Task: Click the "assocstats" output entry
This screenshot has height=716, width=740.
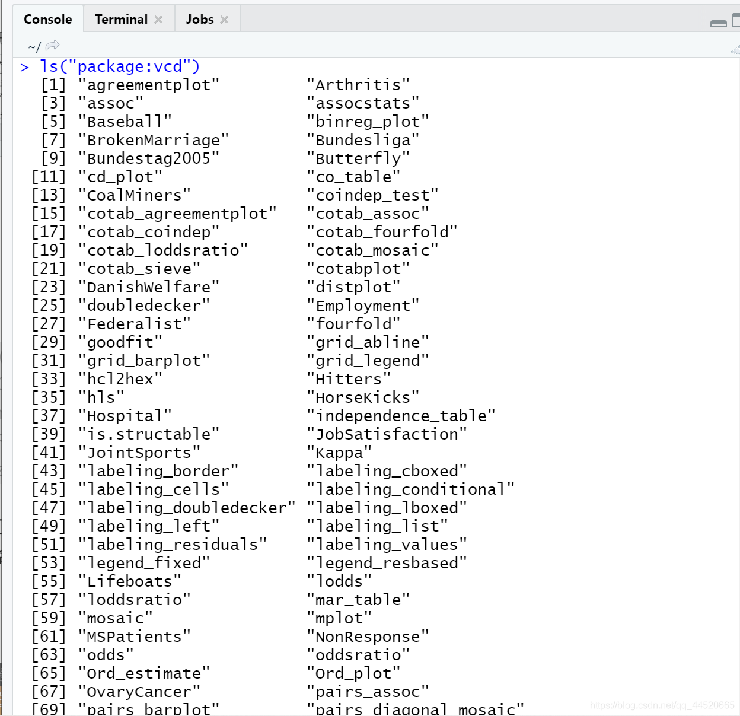Action: (x=363, y=103)
